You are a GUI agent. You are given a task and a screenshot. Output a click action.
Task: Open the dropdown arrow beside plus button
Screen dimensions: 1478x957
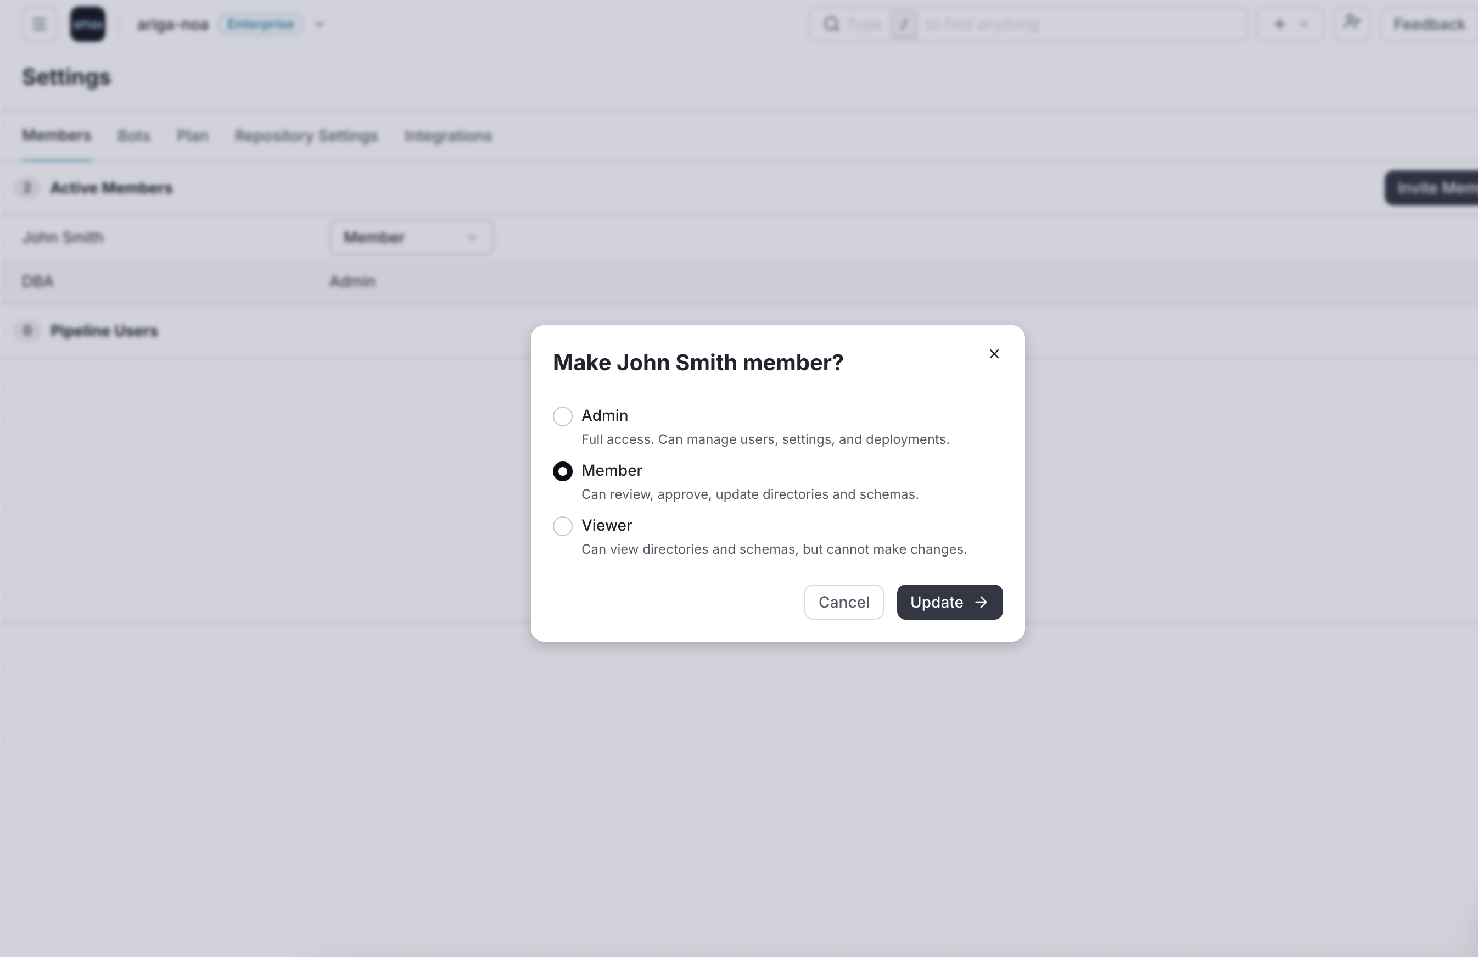(1304, 25)
